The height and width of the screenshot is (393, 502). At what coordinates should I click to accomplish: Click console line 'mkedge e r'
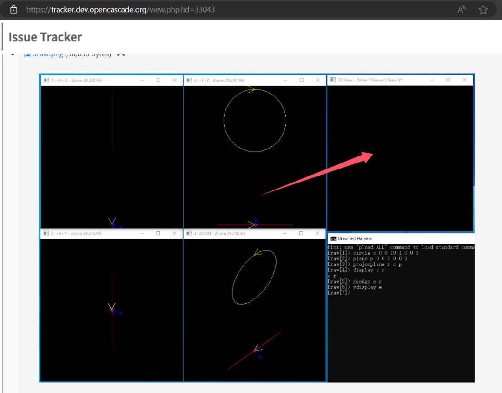367,281
